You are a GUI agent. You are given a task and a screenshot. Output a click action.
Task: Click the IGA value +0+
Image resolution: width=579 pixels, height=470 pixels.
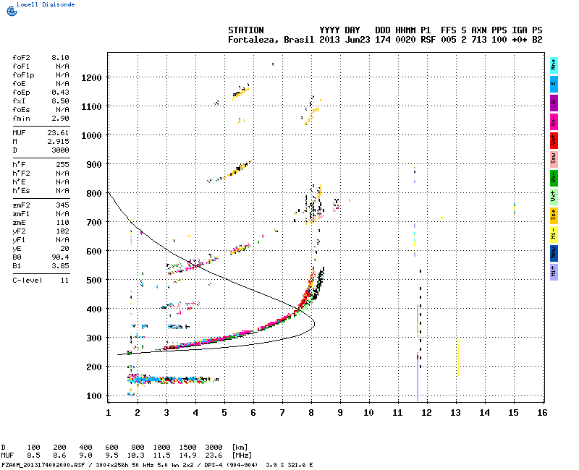[519, 40]
